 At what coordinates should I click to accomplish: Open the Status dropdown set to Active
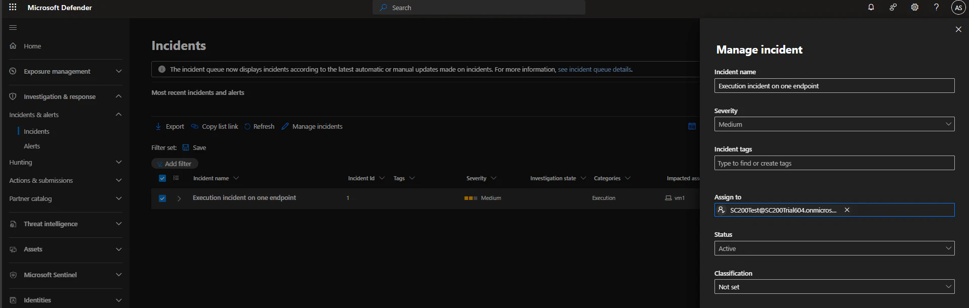pyautogui.click(x=834, y=248)
